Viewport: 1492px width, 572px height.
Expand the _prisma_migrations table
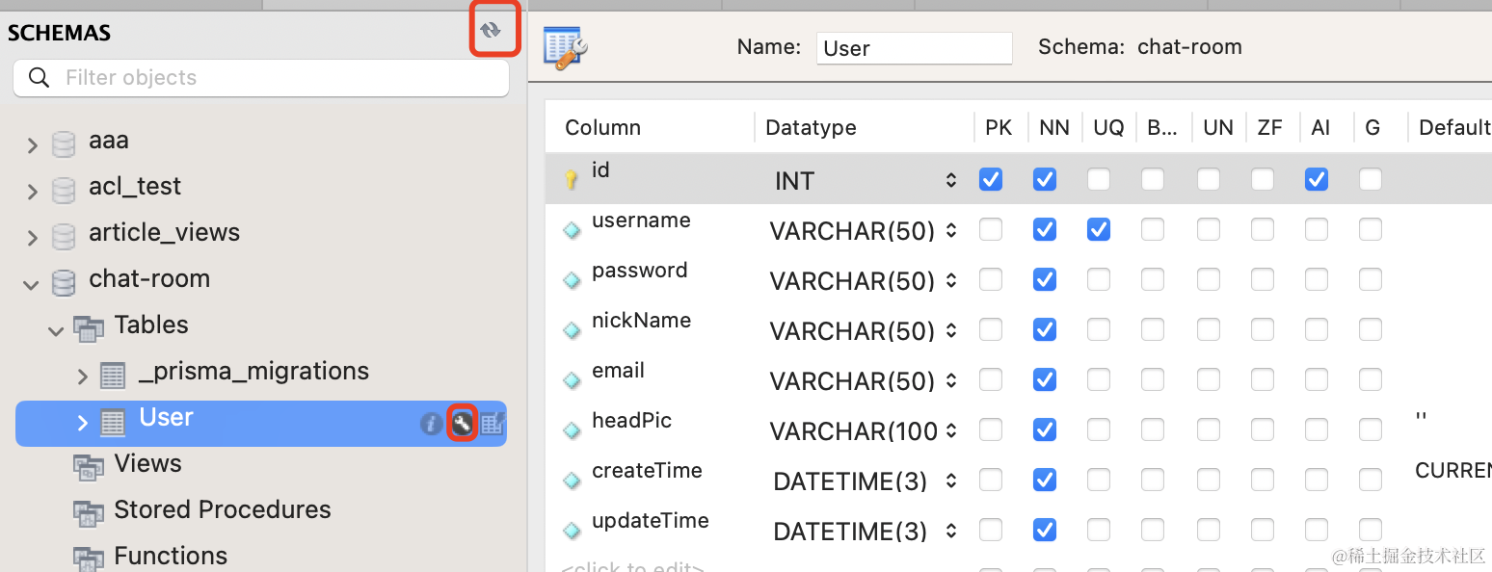[83, 376]
